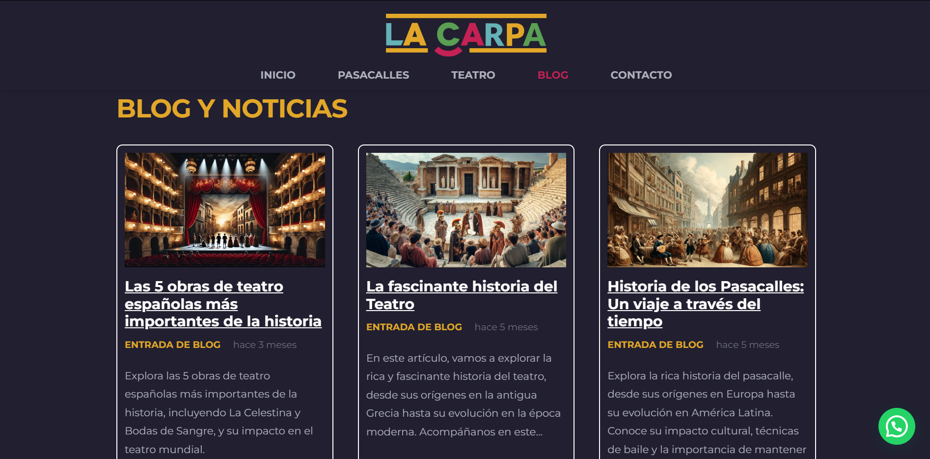Viewport: 930px width, 459px height.
Task: Click ENTRADA DE BLOG label under Teatro history
Action: (414, 327)
